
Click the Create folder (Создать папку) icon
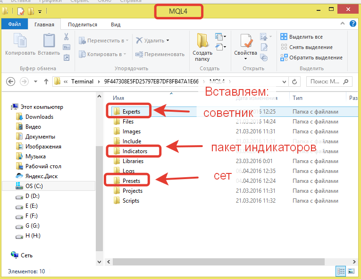[x=202, y=41]
